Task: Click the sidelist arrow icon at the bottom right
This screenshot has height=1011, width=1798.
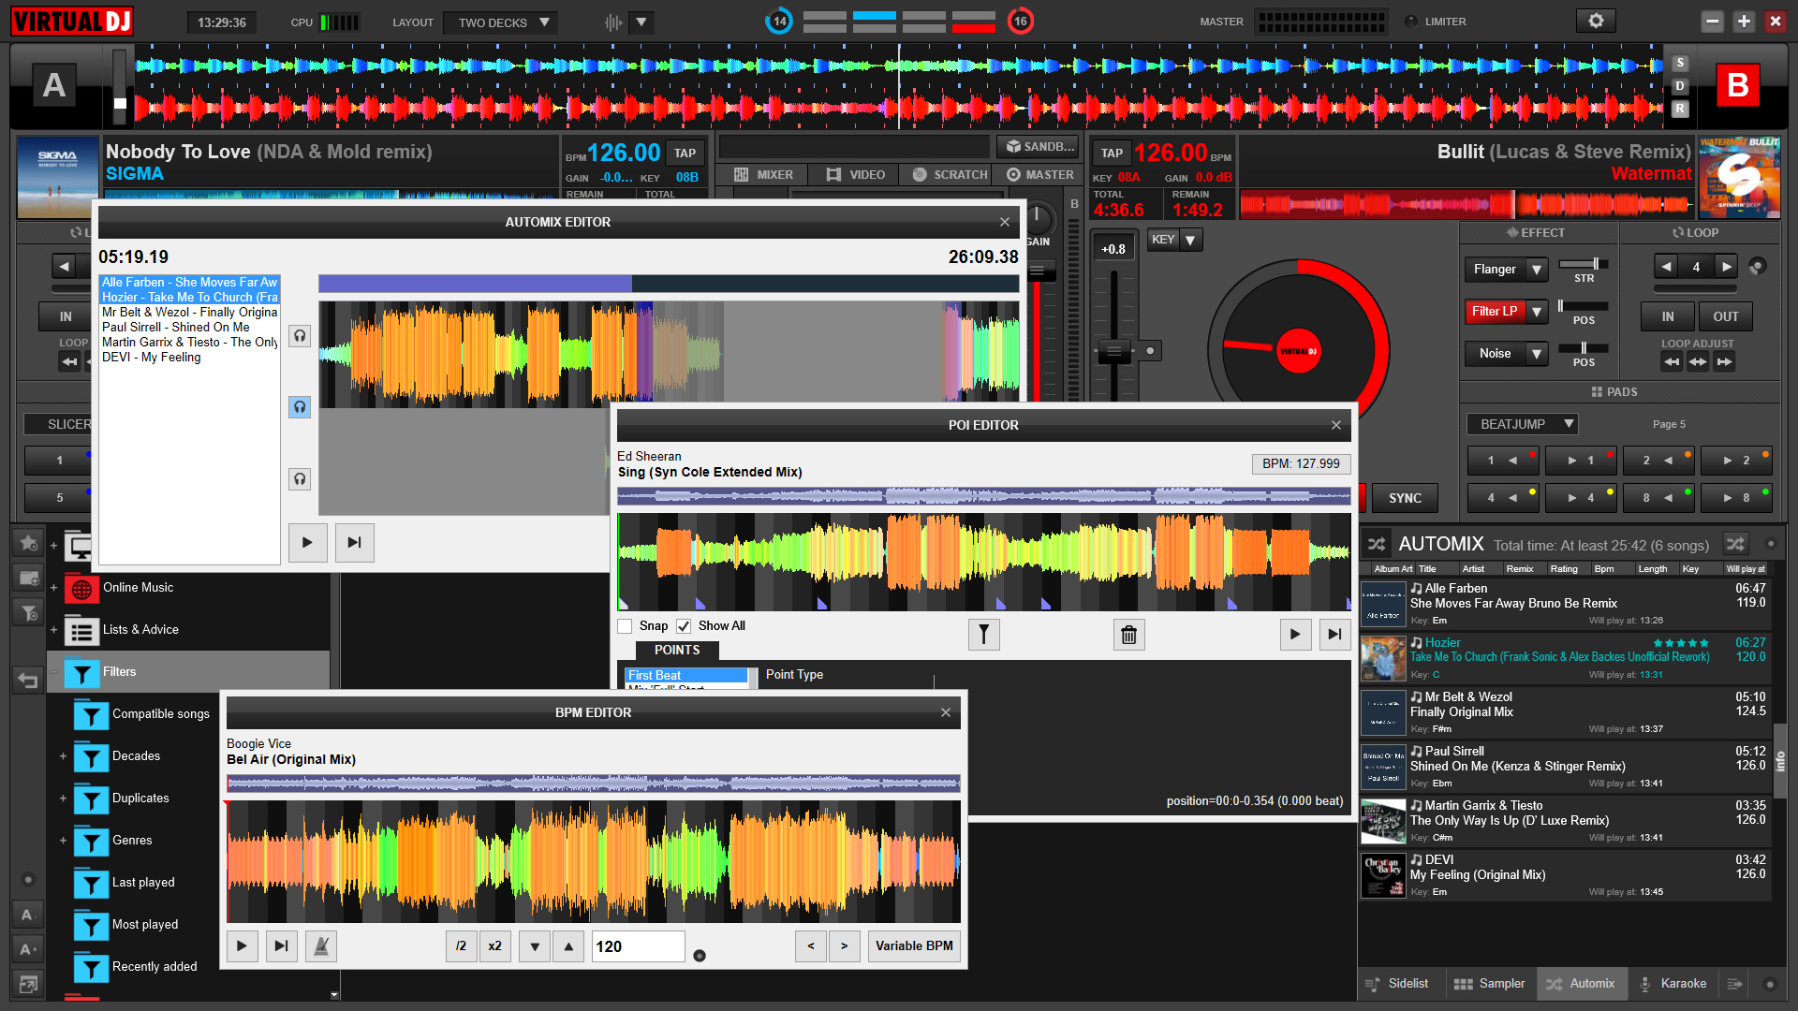Action: click(1734, 984)
